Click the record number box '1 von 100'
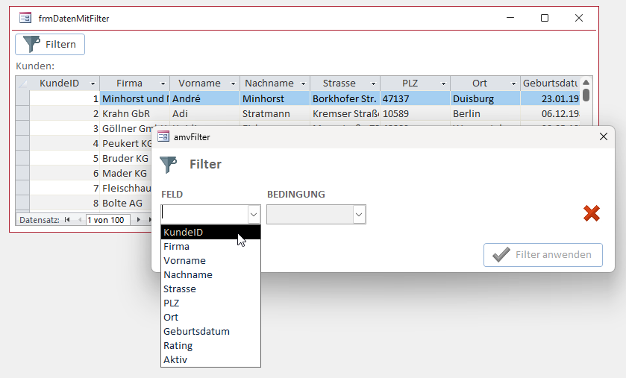Viewport: 626px width, 378px height. pos(108,220)
